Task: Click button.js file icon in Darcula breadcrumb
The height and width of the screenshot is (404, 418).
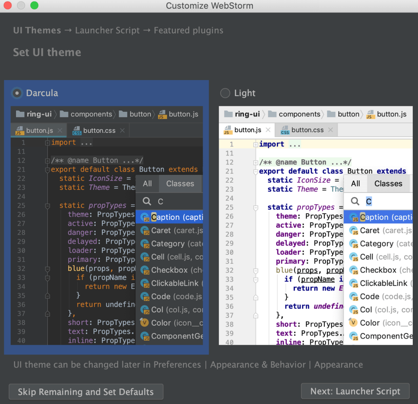Action: coord(162,114)
